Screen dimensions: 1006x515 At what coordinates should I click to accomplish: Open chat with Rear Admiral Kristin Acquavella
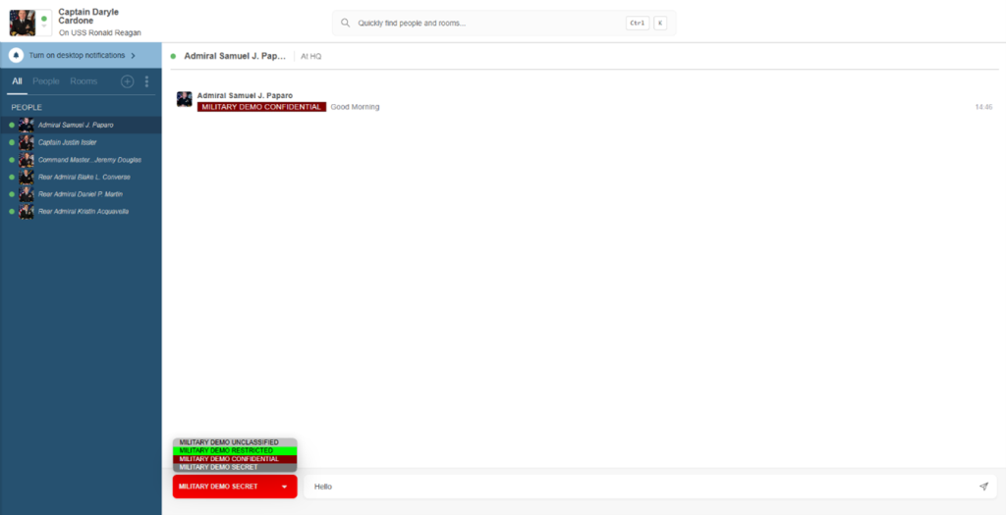pos(84,211)
